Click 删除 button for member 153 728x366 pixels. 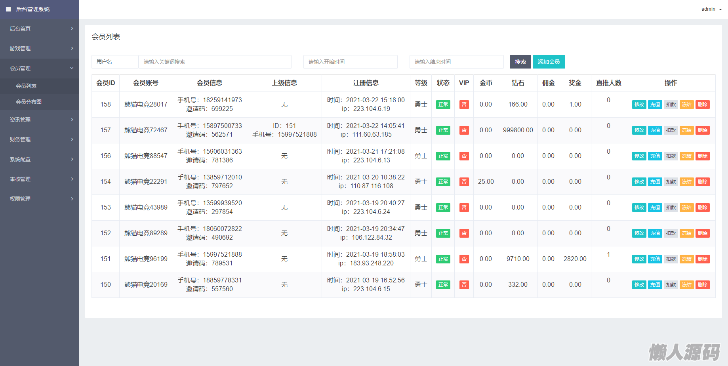pos(702,208)
